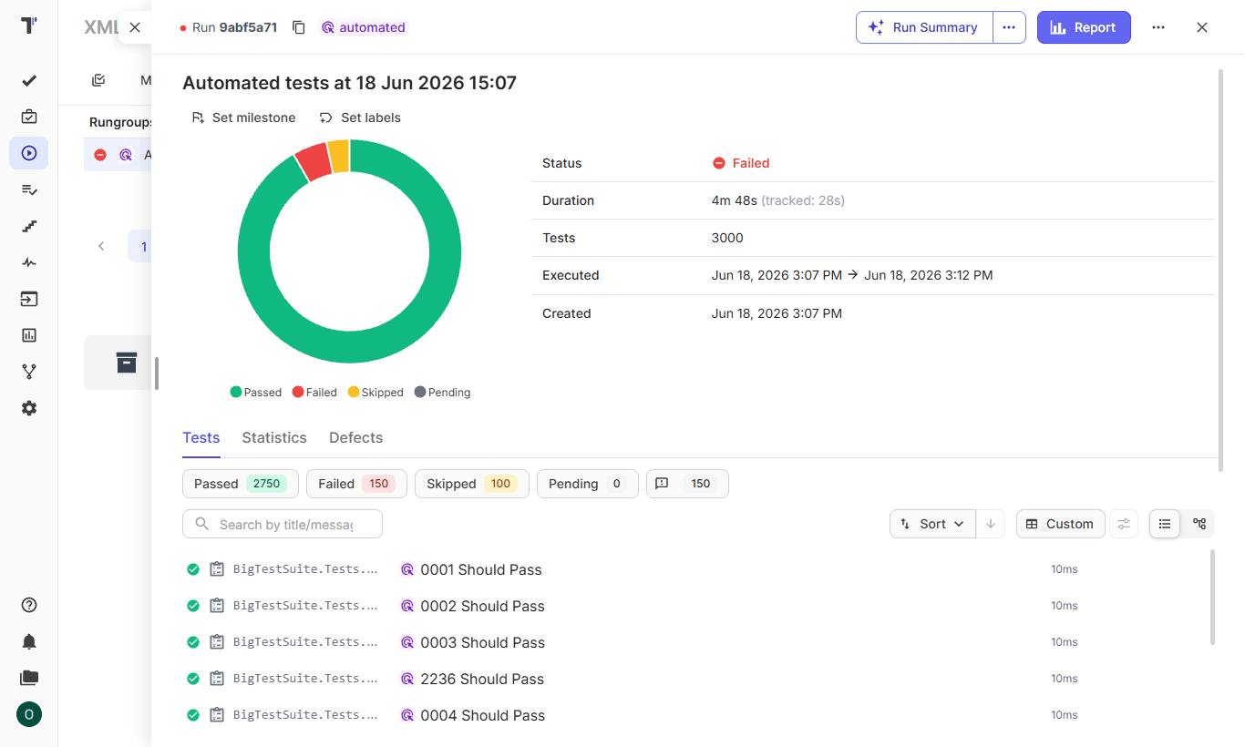Open the Pulse activity icon in sidebar
This screenshot has height=747, width=1245.
(x=29, y=262)
